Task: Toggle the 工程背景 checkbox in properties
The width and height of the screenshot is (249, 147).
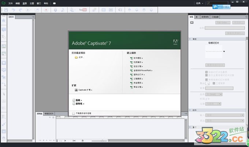Action: [x=213, y=83]
